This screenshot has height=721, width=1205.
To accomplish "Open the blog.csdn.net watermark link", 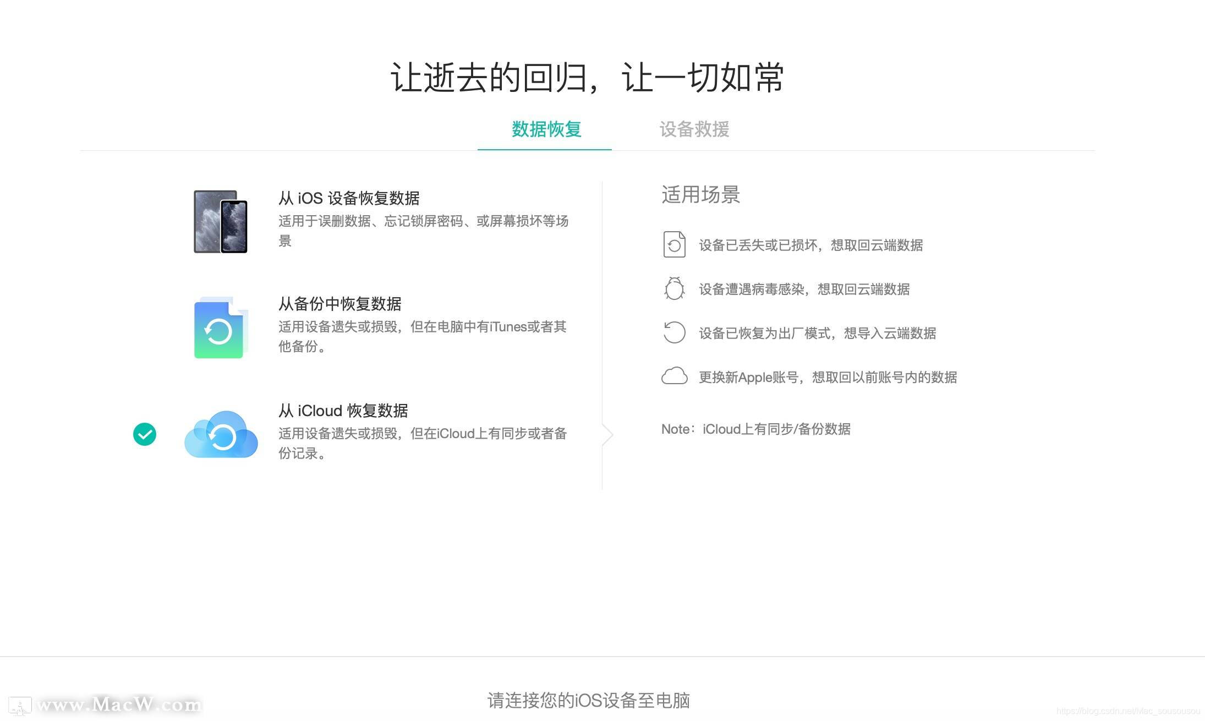I will click(x=1128, y=711).
